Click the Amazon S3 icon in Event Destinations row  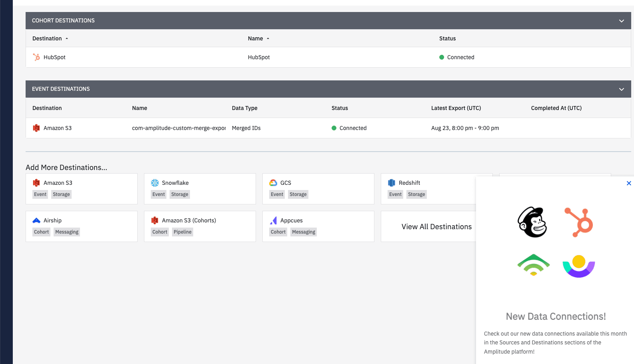pos(36,128)
